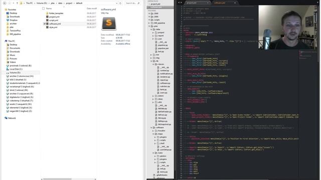Image resolution: width=321 pixels, height=180 pixels.
Task: Click the next tab arrow in Sublime
Action: [x=181, y=2]
